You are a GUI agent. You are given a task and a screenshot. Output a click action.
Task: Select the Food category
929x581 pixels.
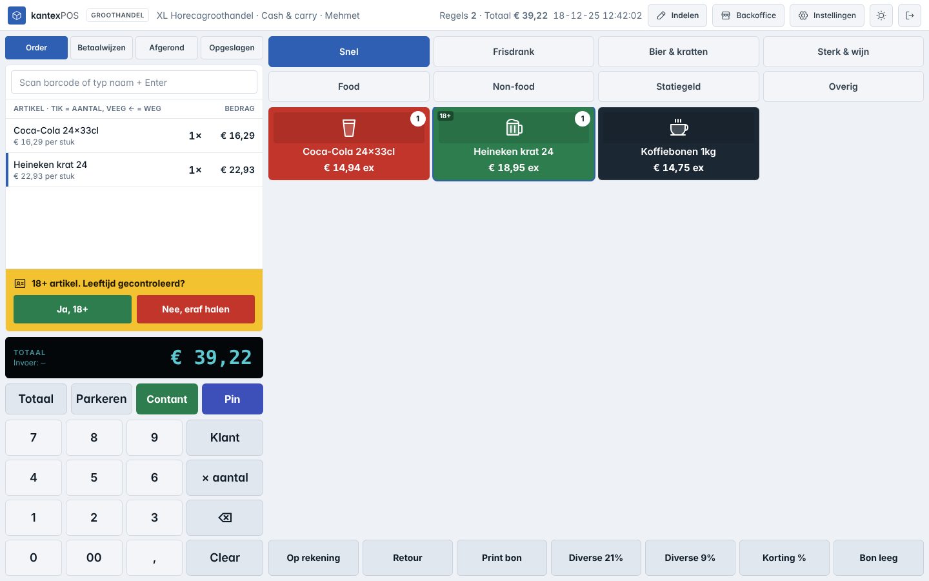tap(349, 87)
